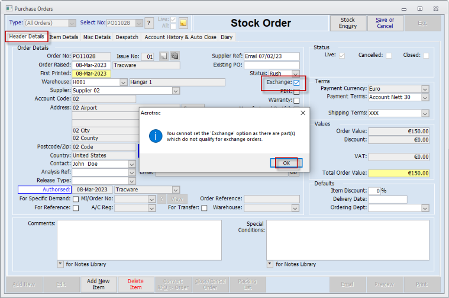This screenshot has height=298, width=449.
Task: Click the question mark button next to Select No
Action: (148, 23)
